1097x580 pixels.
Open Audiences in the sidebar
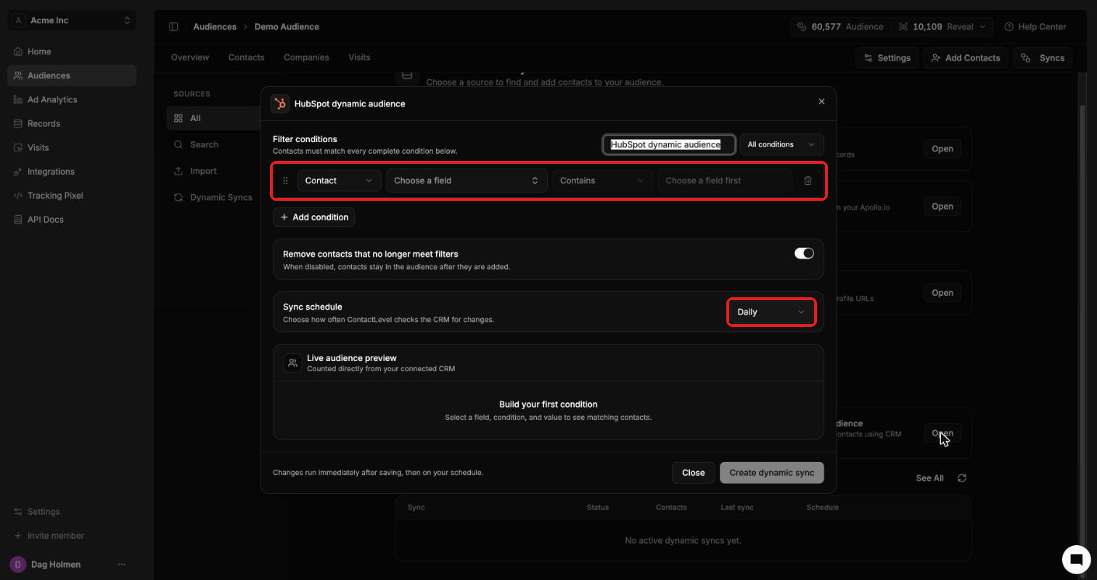(72, 75)
